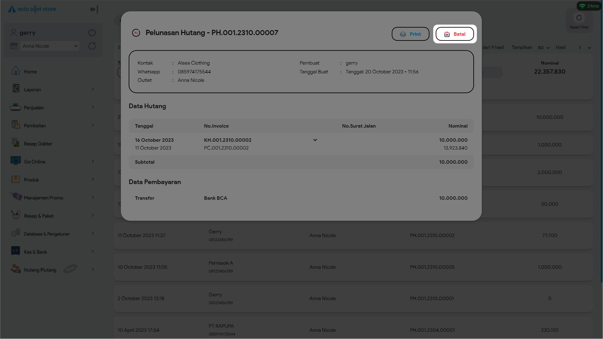Collapse sidebar with the arrow icon

coord(94,9)
